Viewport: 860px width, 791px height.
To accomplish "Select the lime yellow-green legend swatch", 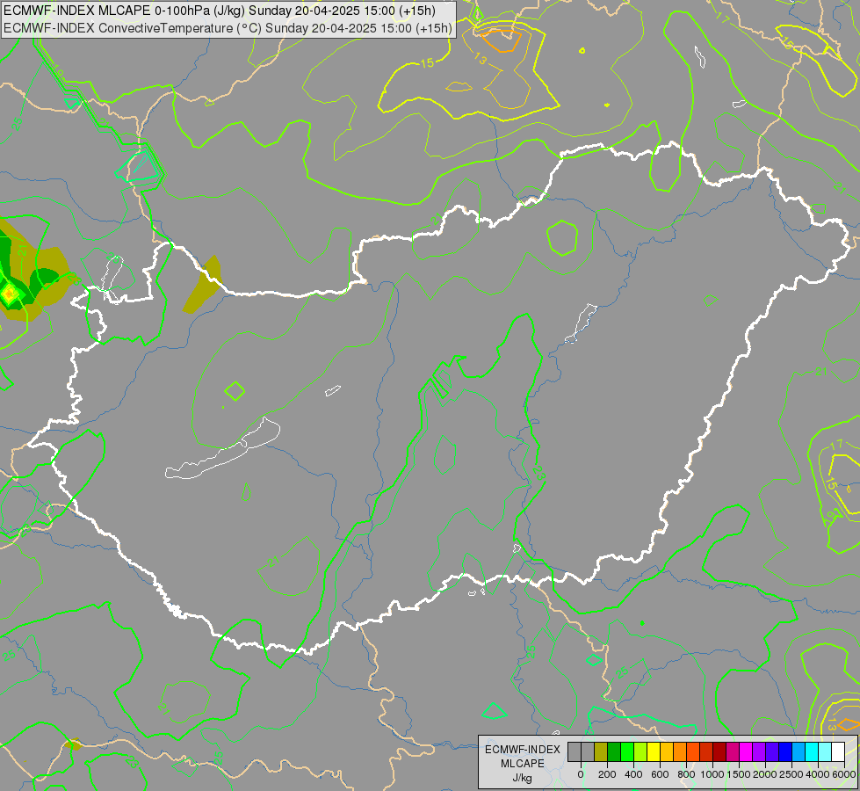I will pyautogui.click(x=640, y=751).
